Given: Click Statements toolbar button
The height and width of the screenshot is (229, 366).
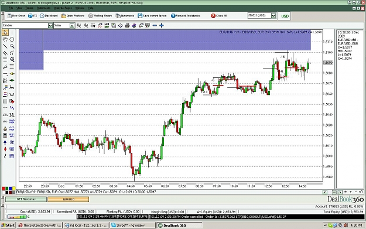Looking at the screenshot, I should click(125, 16).
